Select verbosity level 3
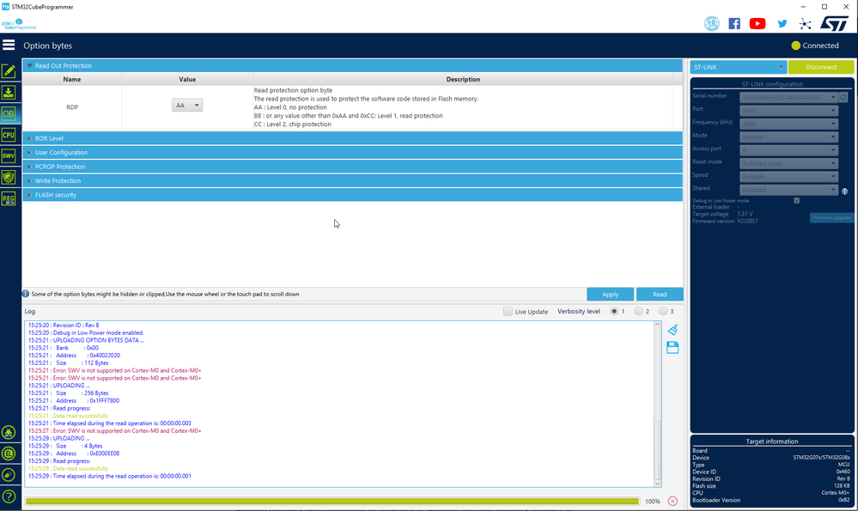 tap(663, 311)
